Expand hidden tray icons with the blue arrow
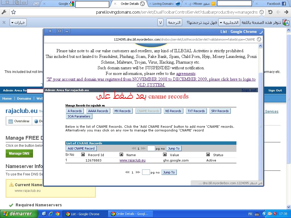 [265, 214]
